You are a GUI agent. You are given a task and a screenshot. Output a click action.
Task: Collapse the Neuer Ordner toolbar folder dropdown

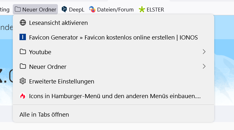coord(35,10)
